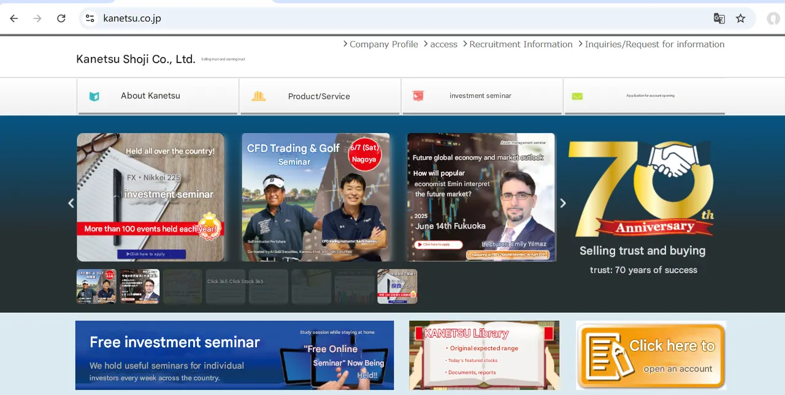785x395 pixels.
Task: Click the '6/7 (Sat) Nagoya' red badge
Action: tap(365, 154)
